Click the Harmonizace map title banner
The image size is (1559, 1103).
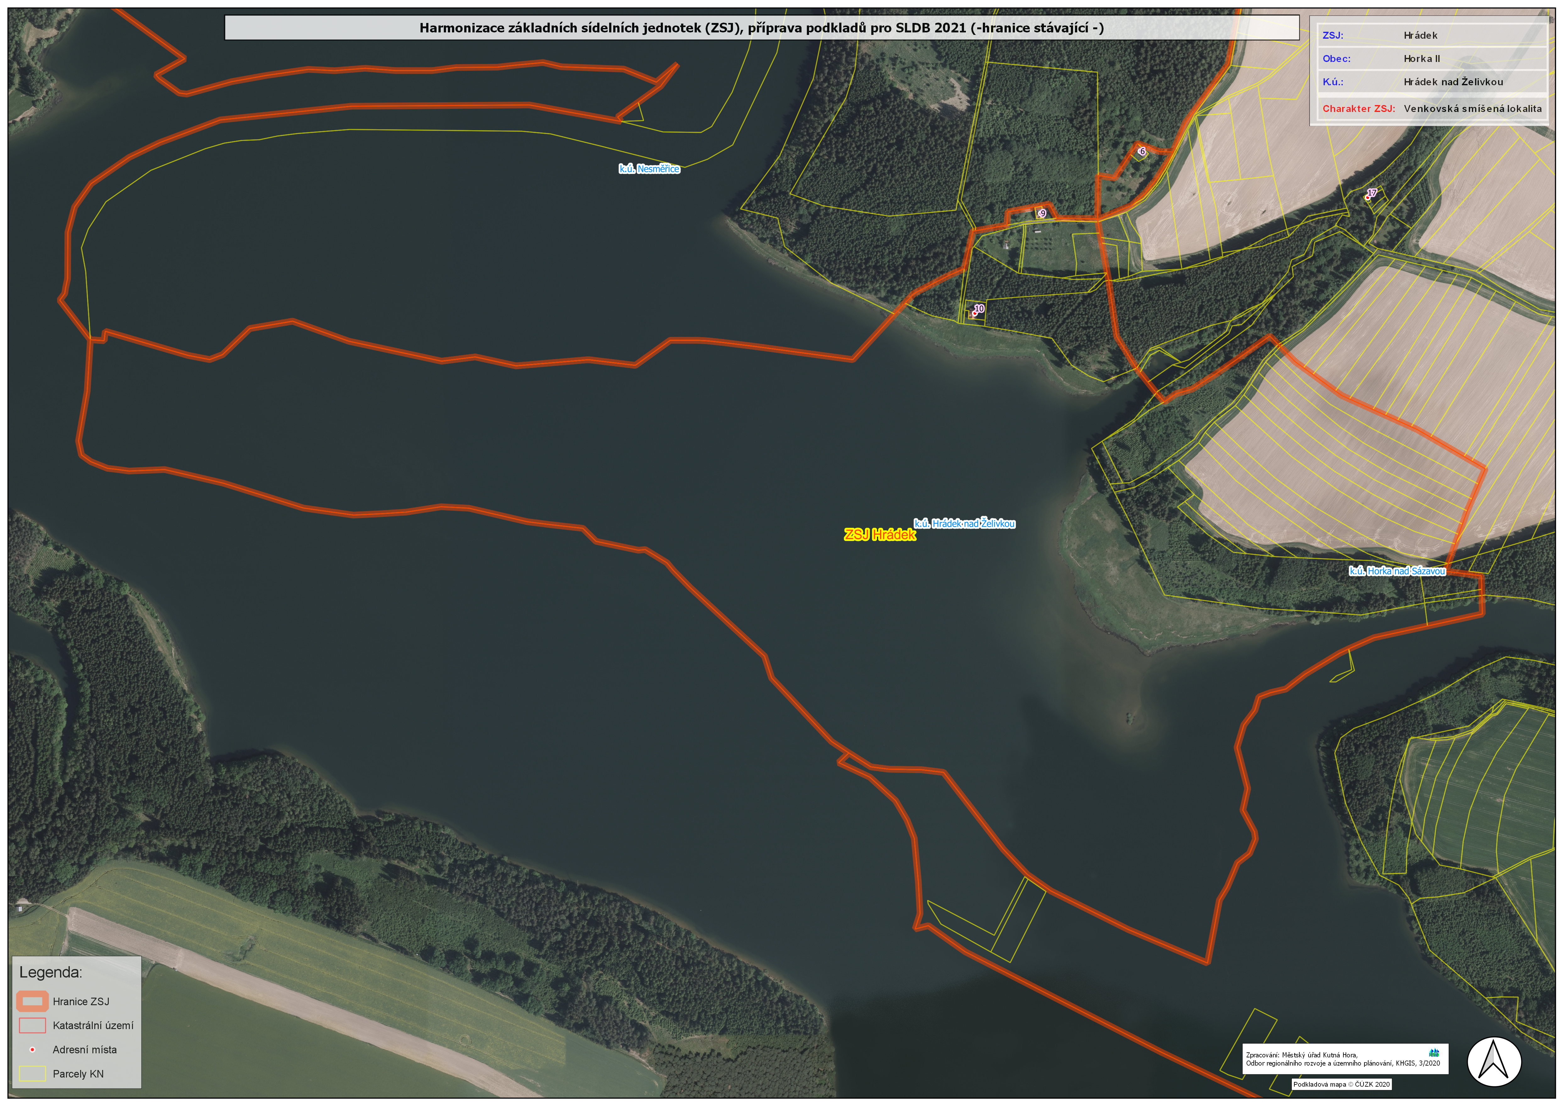pos(761,28)
